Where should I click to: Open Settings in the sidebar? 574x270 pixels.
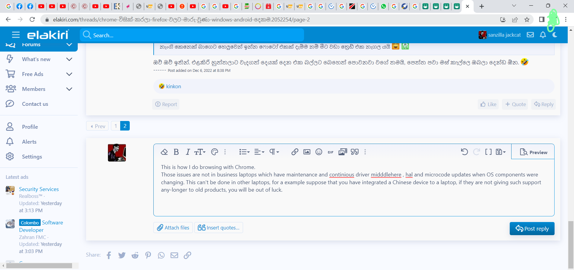[x=32, y=157]
